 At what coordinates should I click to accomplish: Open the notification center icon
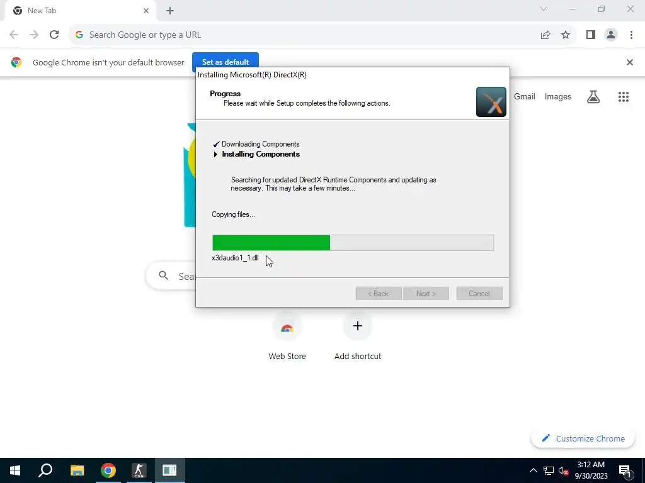point(625,470)
